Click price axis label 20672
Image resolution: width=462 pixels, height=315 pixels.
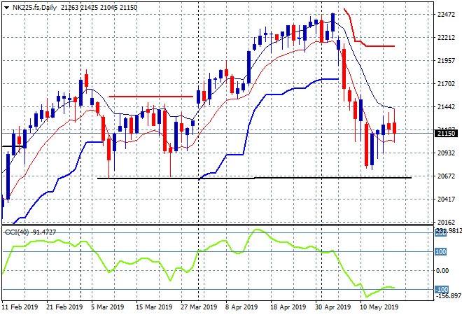click(446, 176)
